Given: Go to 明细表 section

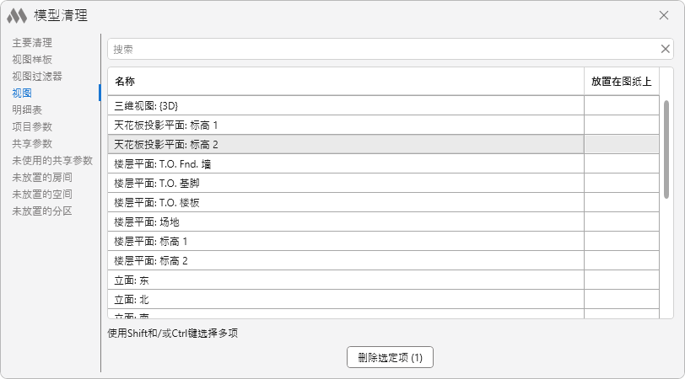Looking at the screenshot, I should (27, 109).
